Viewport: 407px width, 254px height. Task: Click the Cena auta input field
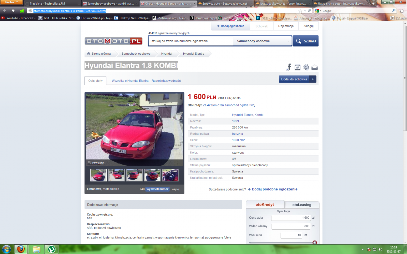tap(291, 218)
